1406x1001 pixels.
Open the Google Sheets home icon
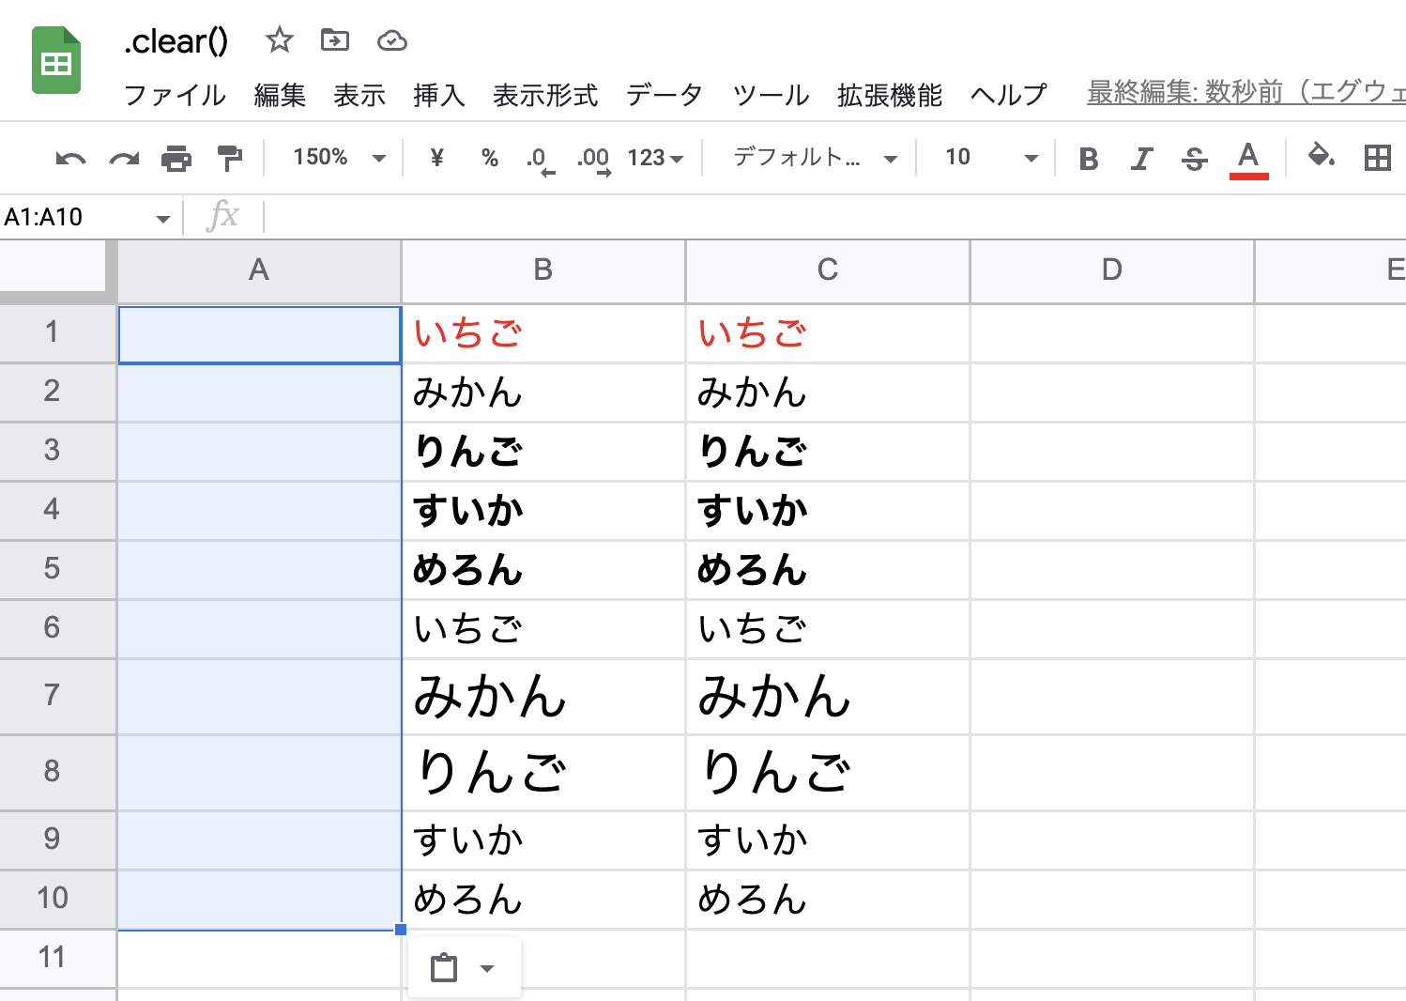coord(56,61)
